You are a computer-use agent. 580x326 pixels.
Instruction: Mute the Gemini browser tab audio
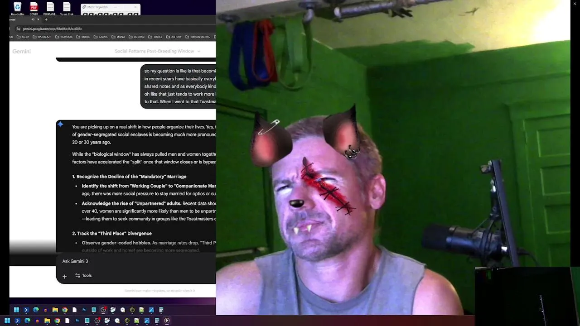[33, 19]
